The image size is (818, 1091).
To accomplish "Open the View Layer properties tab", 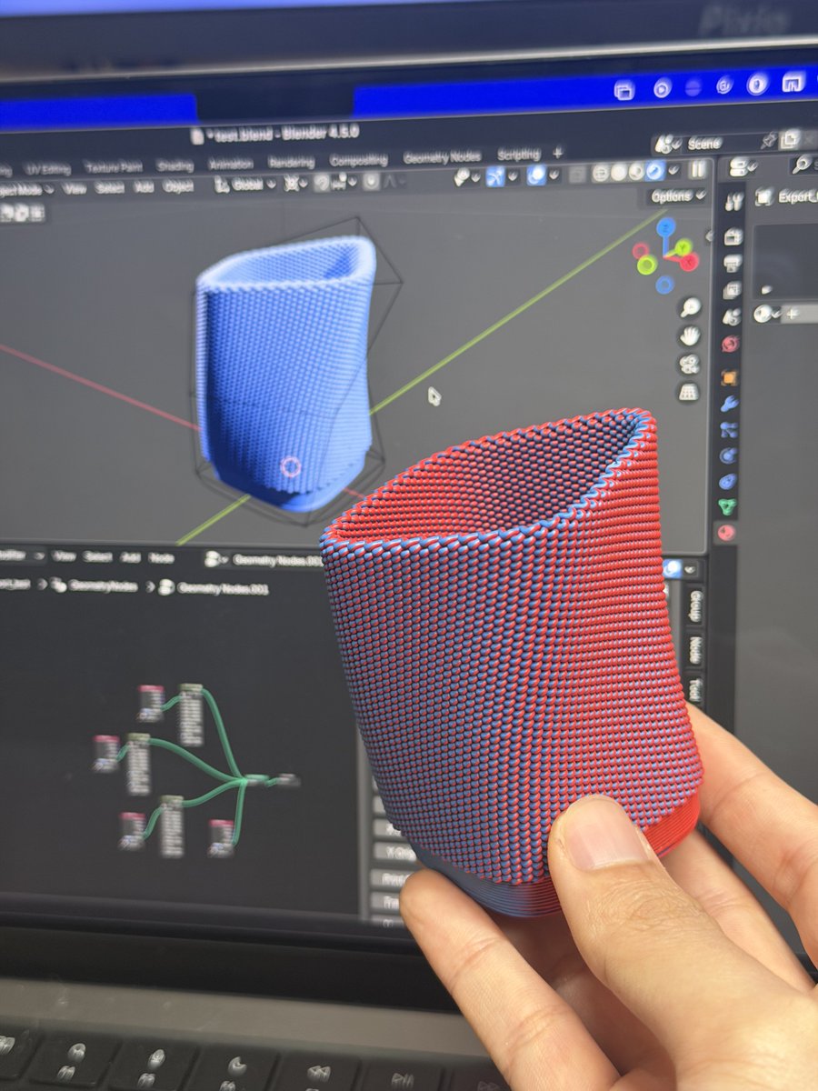I will tap(731, 291).
